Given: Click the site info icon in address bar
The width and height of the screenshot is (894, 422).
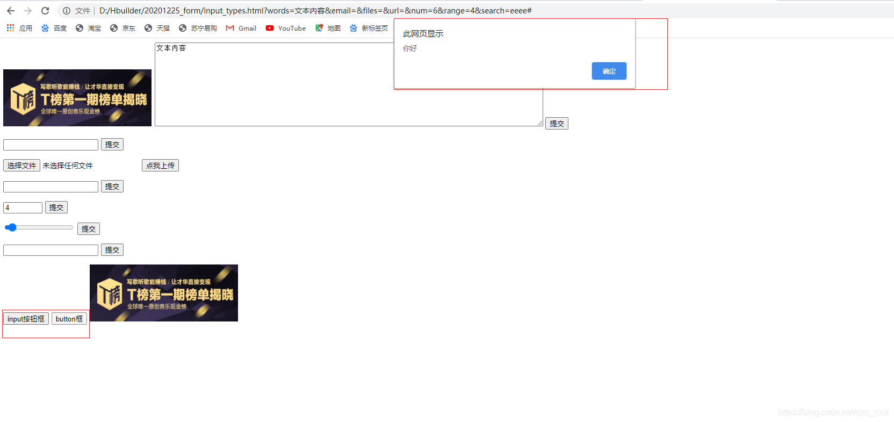Looking at the screenshot, I should (x=67, y=11).
